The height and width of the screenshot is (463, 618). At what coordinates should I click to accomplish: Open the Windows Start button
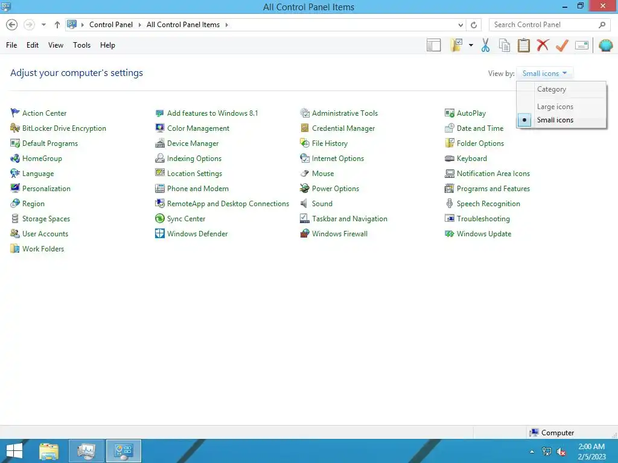(14, 451)
